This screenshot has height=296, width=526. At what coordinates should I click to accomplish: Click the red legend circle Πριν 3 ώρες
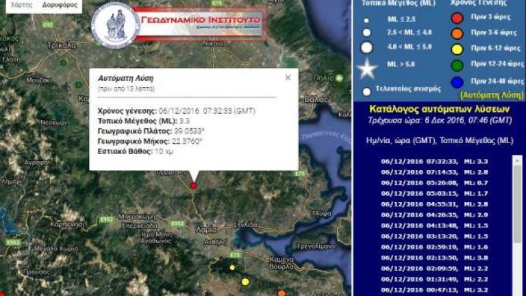click(457, 18)
